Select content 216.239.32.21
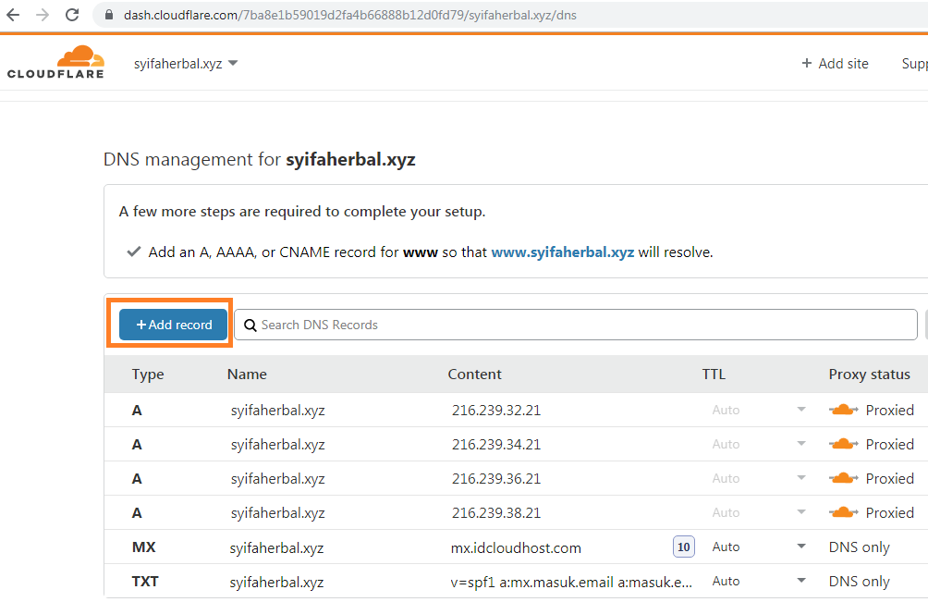The image size is (928, 602). pyautogui.click(x=496, y=411)
